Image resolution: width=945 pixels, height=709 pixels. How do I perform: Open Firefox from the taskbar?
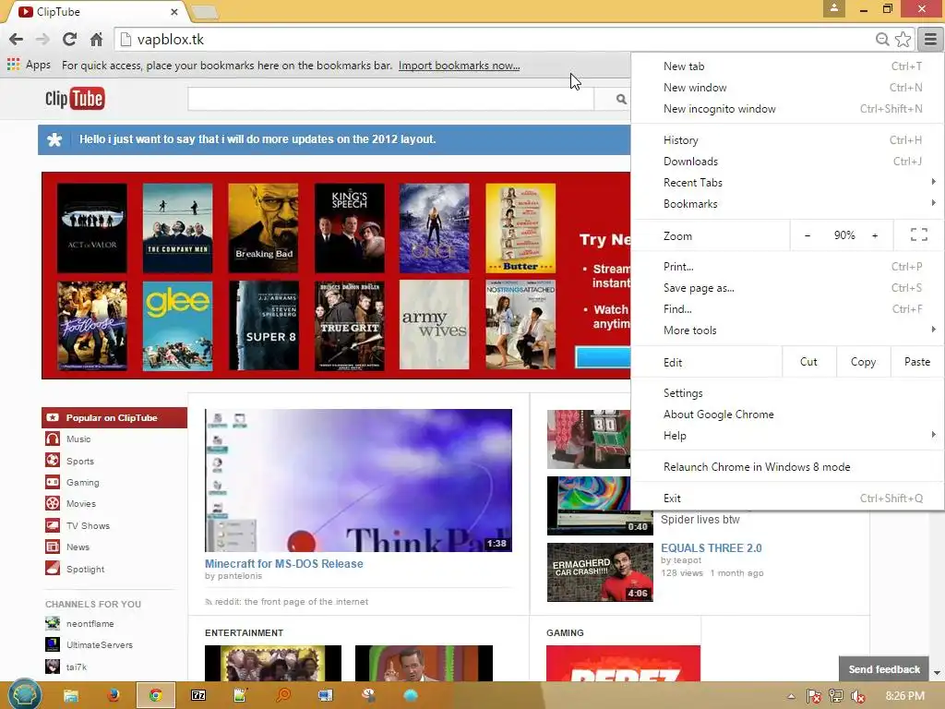[x=113, y=695]
